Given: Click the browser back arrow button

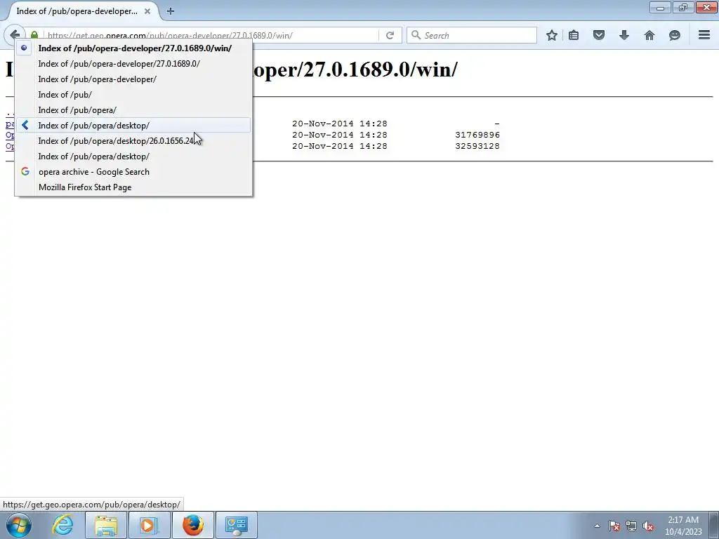Looking at the screenshot, I should (14, 35).
